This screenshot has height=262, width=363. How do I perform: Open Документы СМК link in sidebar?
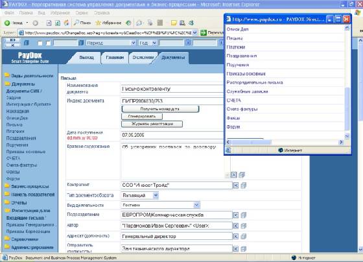[24, 91]
